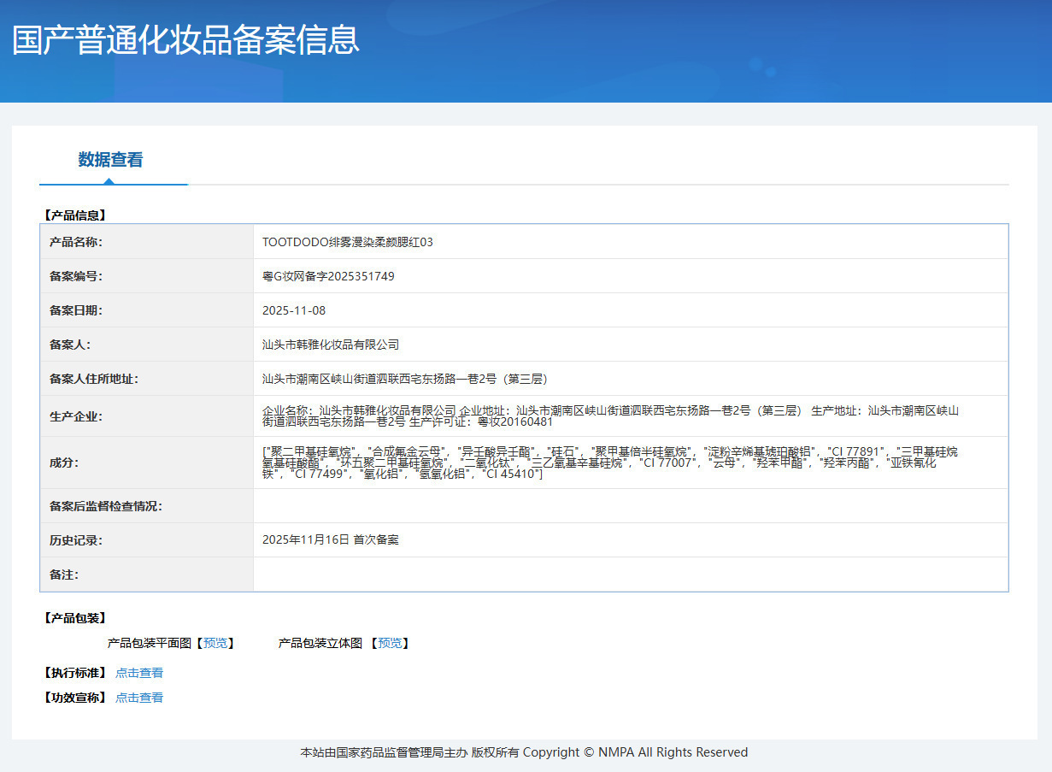Open the 数据查看 tab
The image size is (1052, 772).
pos(110,160)
